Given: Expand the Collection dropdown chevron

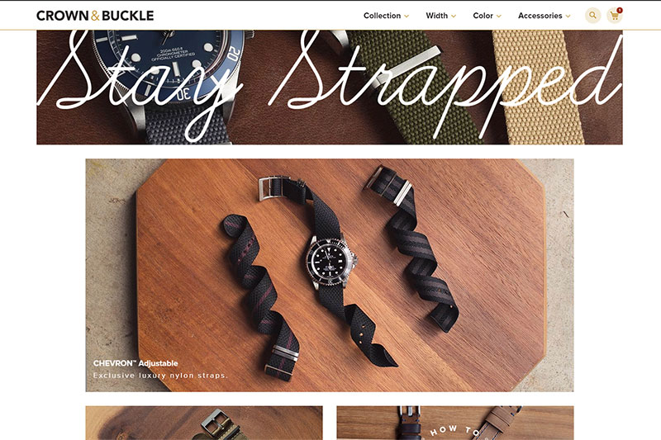Looking at the screenshot, I should point(407,16).
